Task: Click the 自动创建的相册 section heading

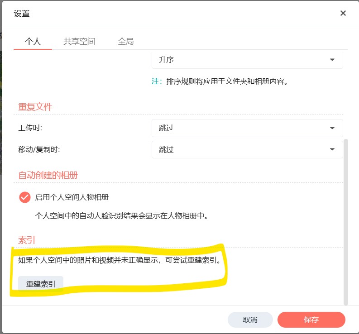Action: pos(48,175)
